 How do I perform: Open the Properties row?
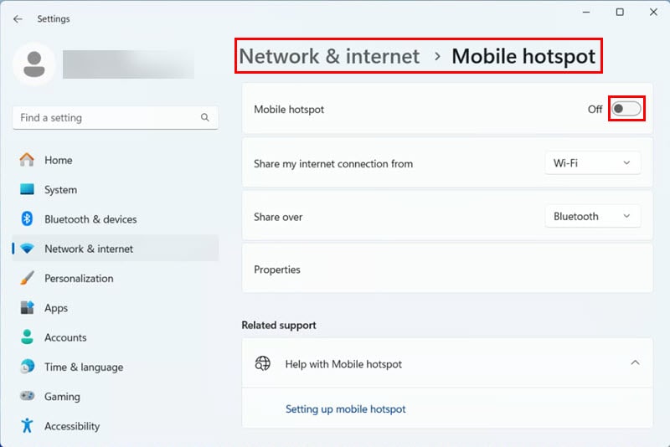(x=447, y=270)
